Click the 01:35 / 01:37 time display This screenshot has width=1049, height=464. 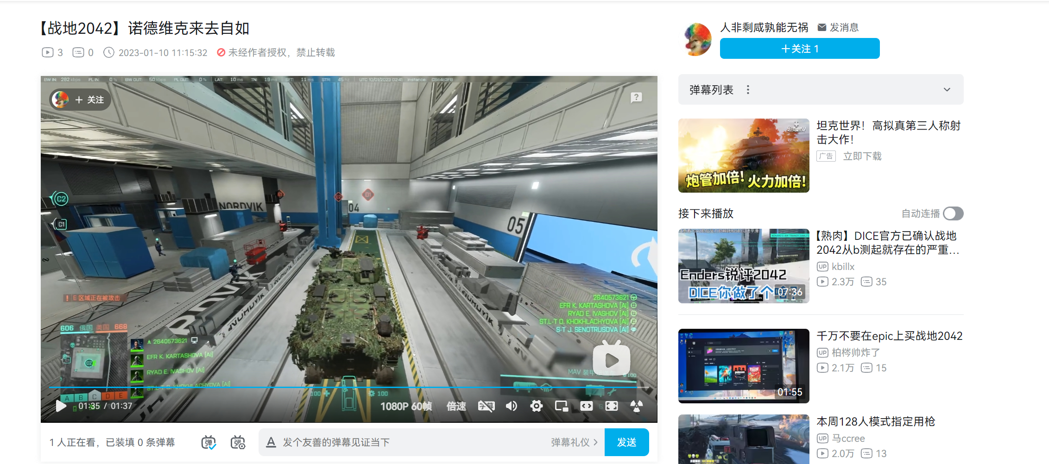pos(105,406)
